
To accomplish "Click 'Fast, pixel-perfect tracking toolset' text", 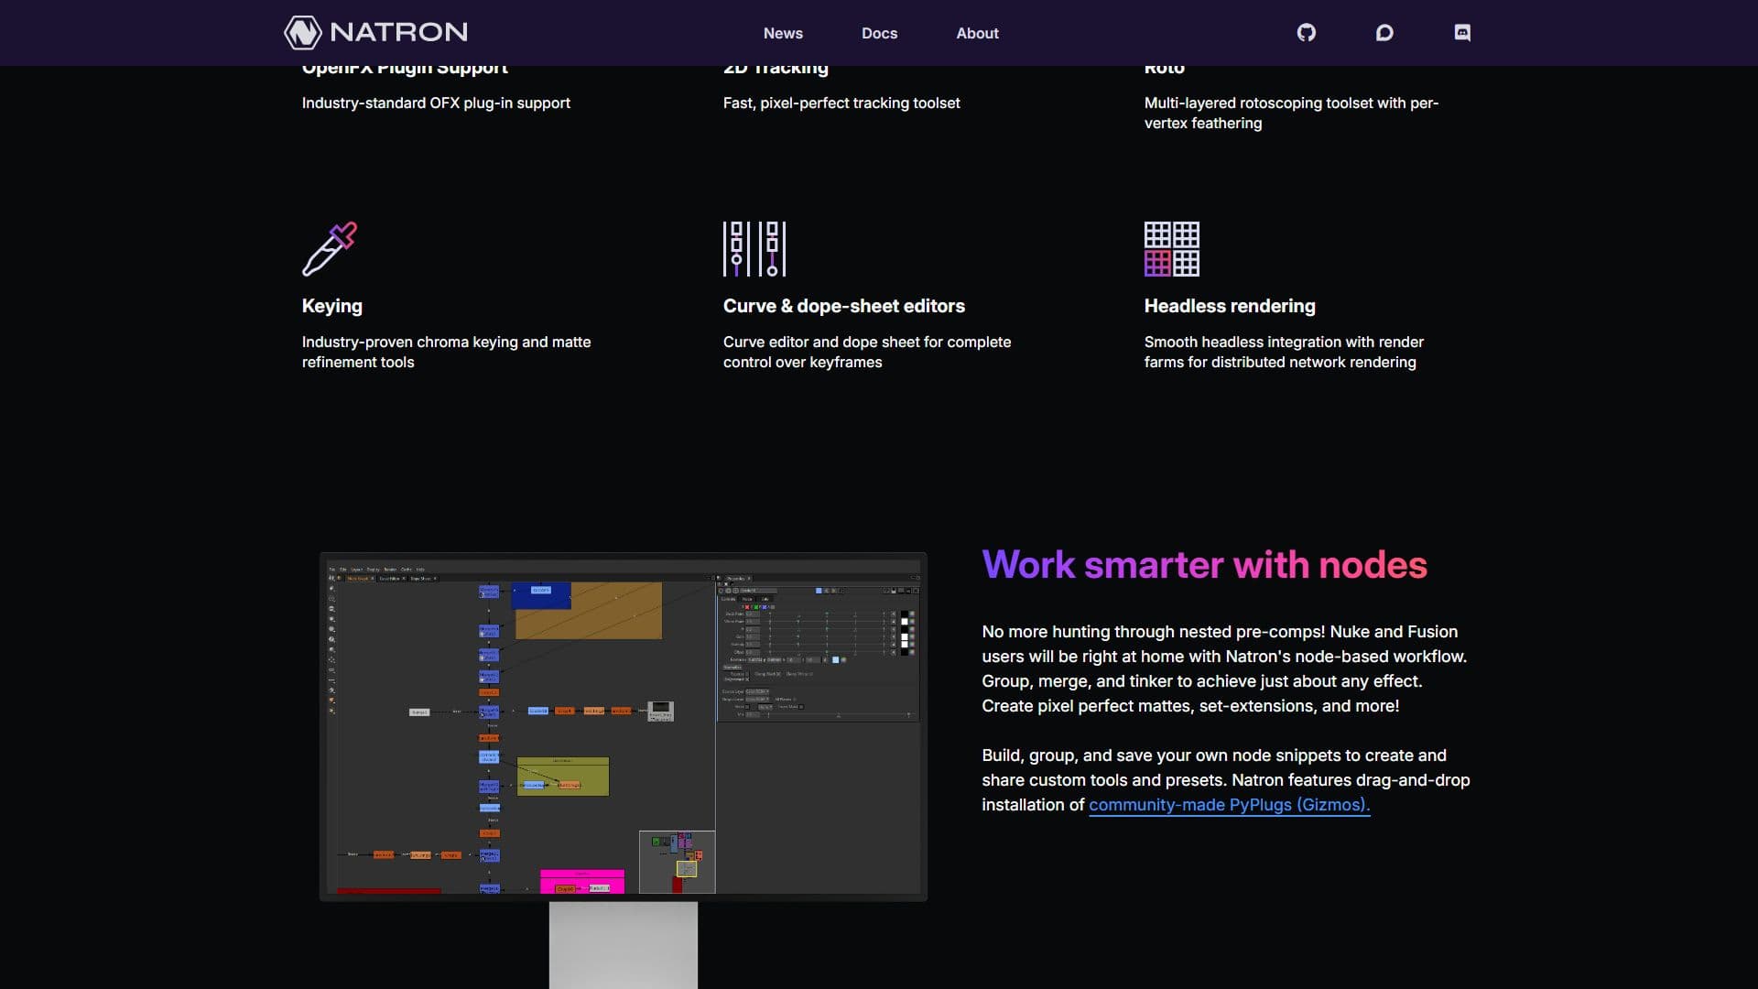I will [841, 103].
